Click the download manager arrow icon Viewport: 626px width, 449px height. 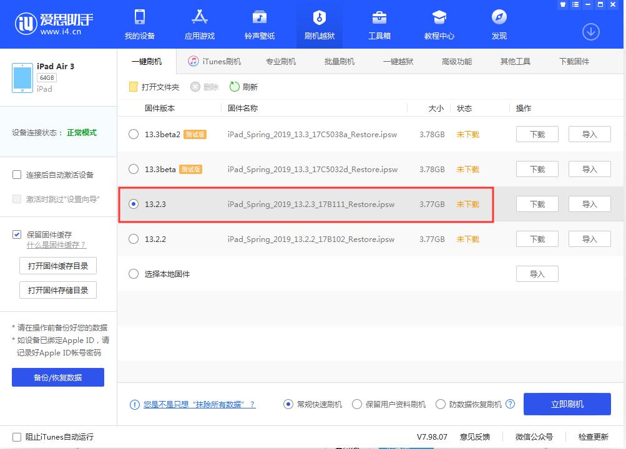click(590, 32)
